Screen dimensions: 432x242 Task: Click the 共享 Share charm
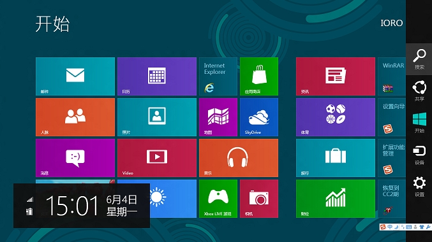coord(419,90)
